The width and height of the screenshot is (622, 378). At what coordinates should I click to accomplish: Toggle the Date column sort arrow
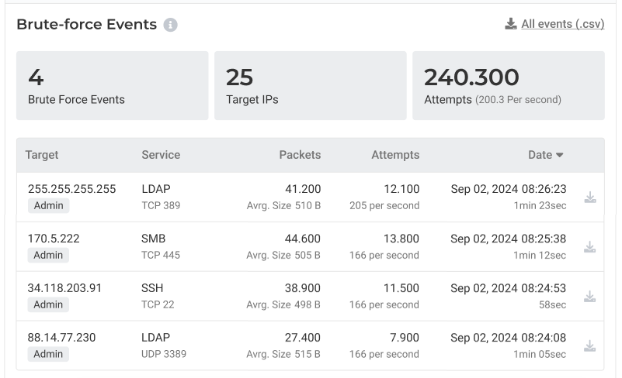pyautogui.click(x=560, y=155)
